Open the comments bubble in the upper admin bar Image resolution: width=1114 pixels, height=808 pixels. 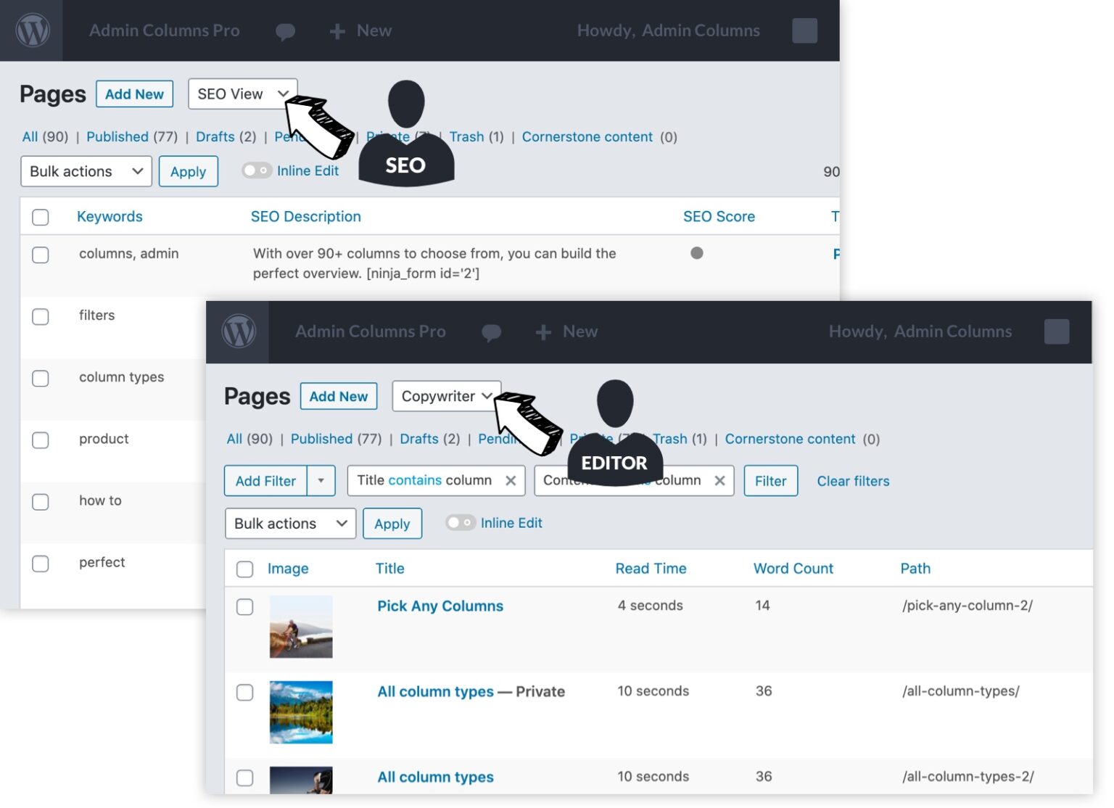pyautogui.click(x=286, y=30)
